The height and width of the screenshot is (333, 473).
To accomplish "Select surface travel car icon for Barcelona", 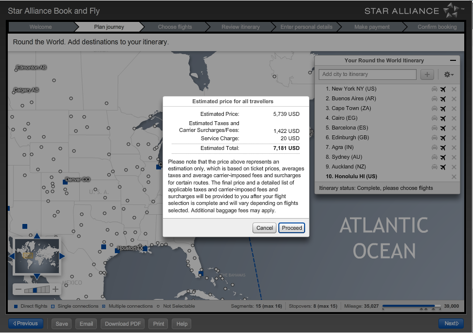I will coord(435,128).
